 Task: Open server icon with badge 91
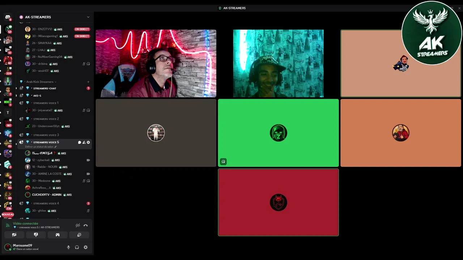click(8, 185)
